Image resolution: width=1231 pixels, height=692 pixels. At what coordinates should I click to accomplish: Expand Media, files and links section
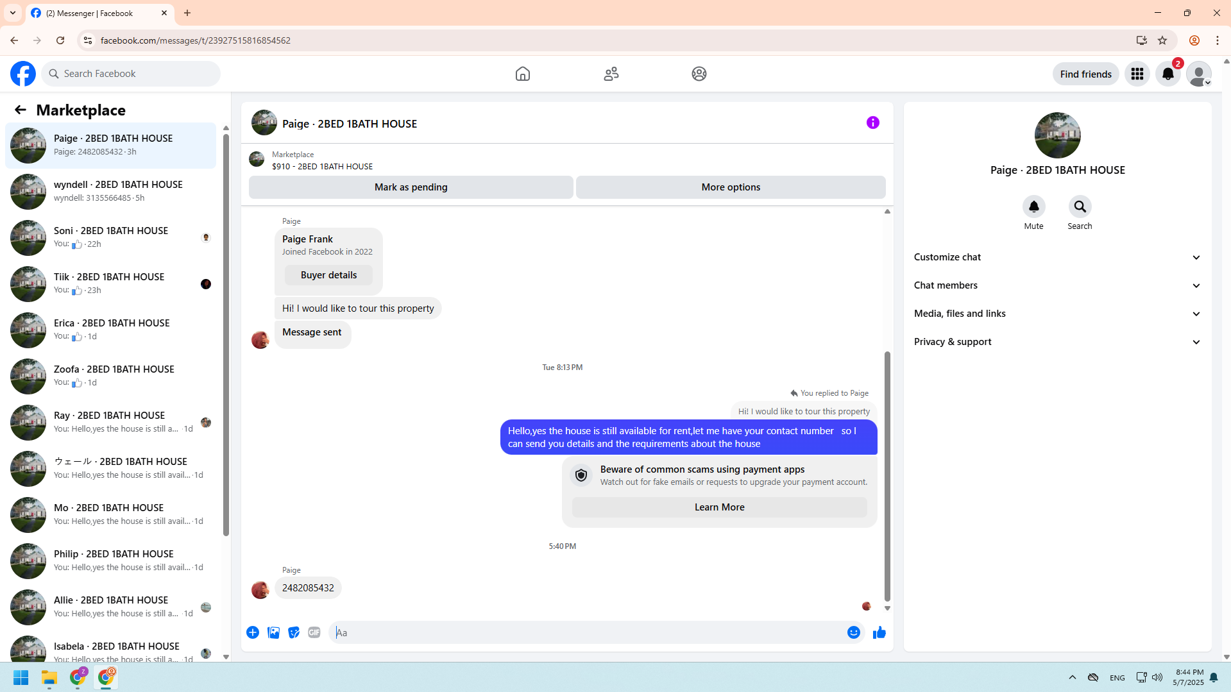1057,314
